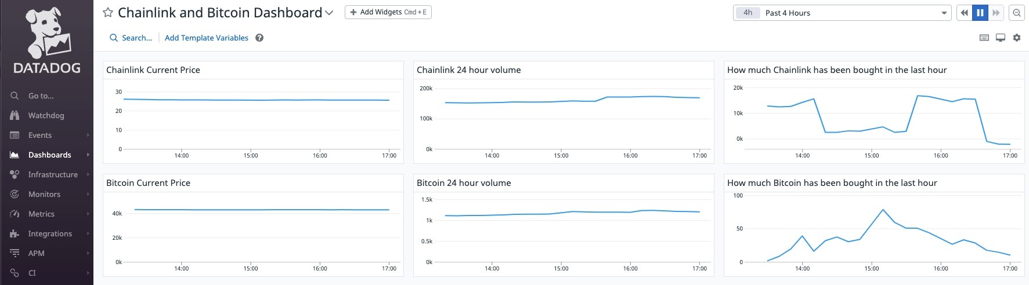
Task: Expand the Infrastructure submenu arrow
Action: click(88, 174)
